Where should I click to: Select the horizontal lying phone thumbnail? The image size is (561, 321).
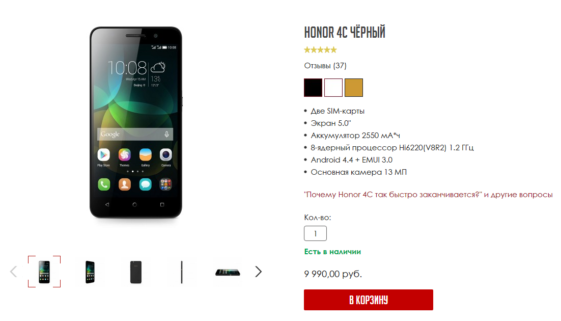click(x=228, y=272)
